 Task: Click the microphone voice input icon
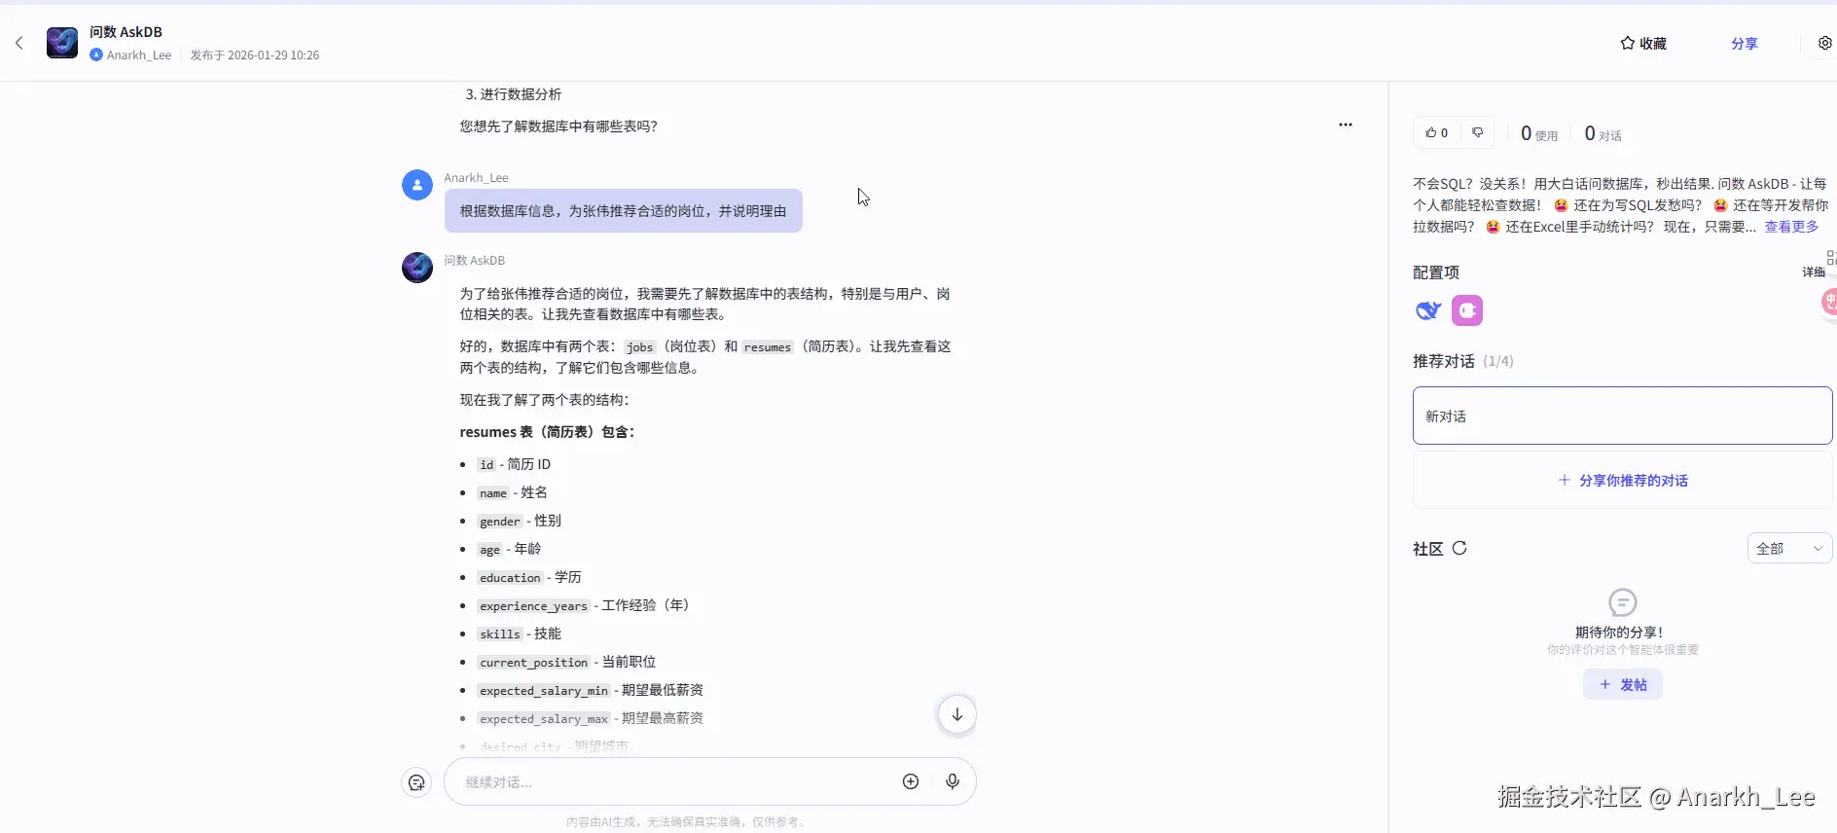[x=953, y=781]
